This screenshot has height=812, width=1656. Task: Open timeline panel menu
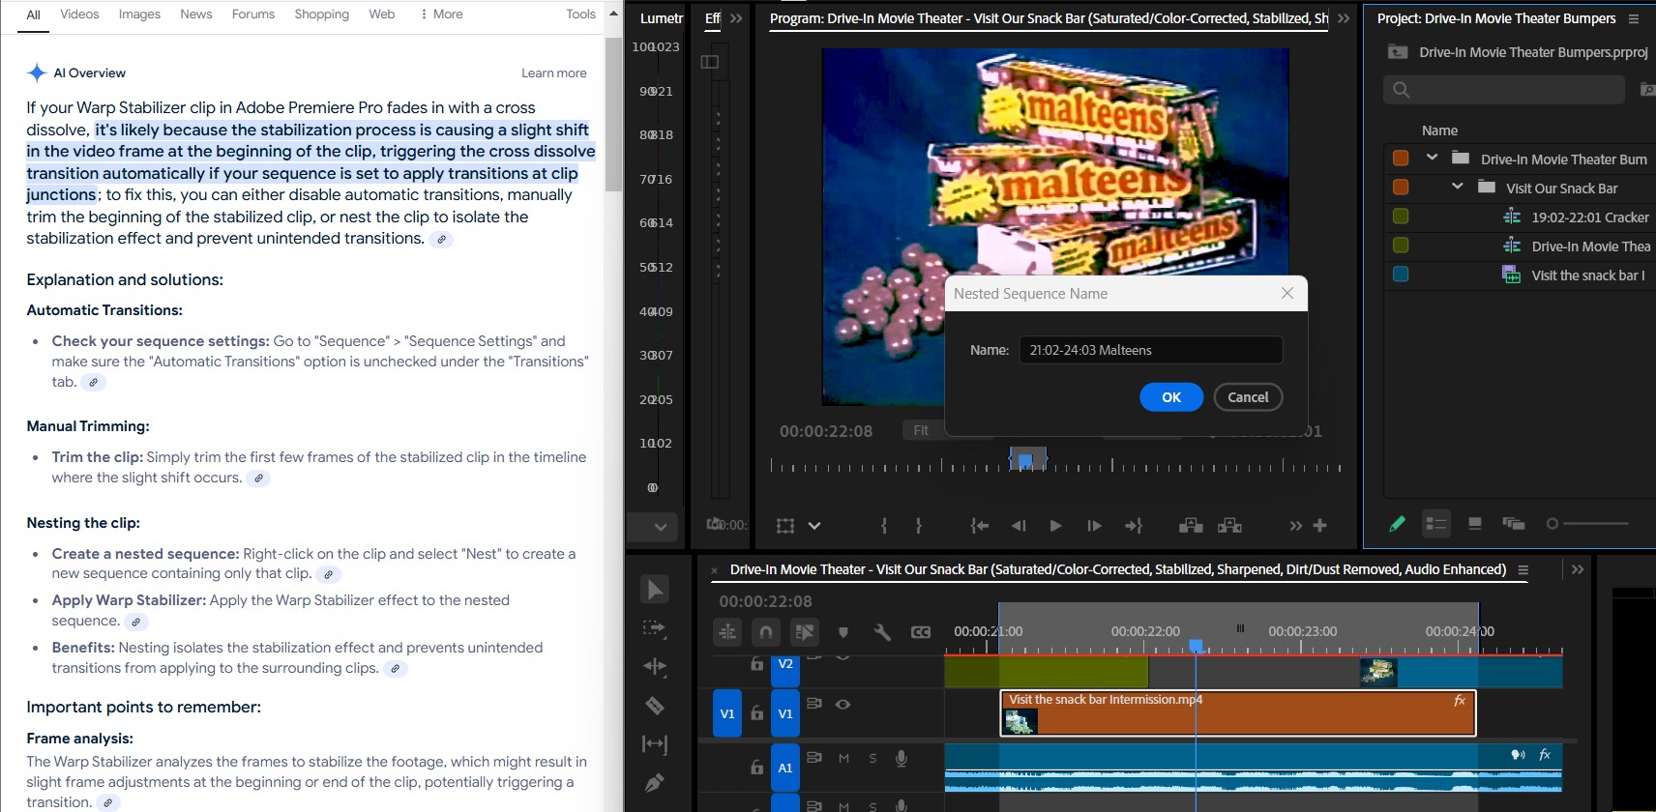coord(1523,570)
